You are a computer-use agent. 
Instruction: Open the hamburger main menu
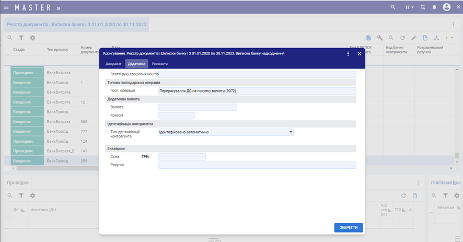coord(6,7)
